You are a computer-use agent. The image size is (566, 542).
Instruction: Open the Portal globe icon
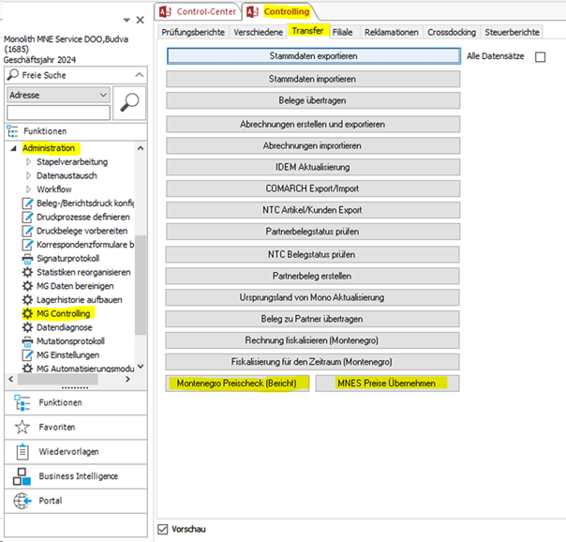click(x=22, y=501)
